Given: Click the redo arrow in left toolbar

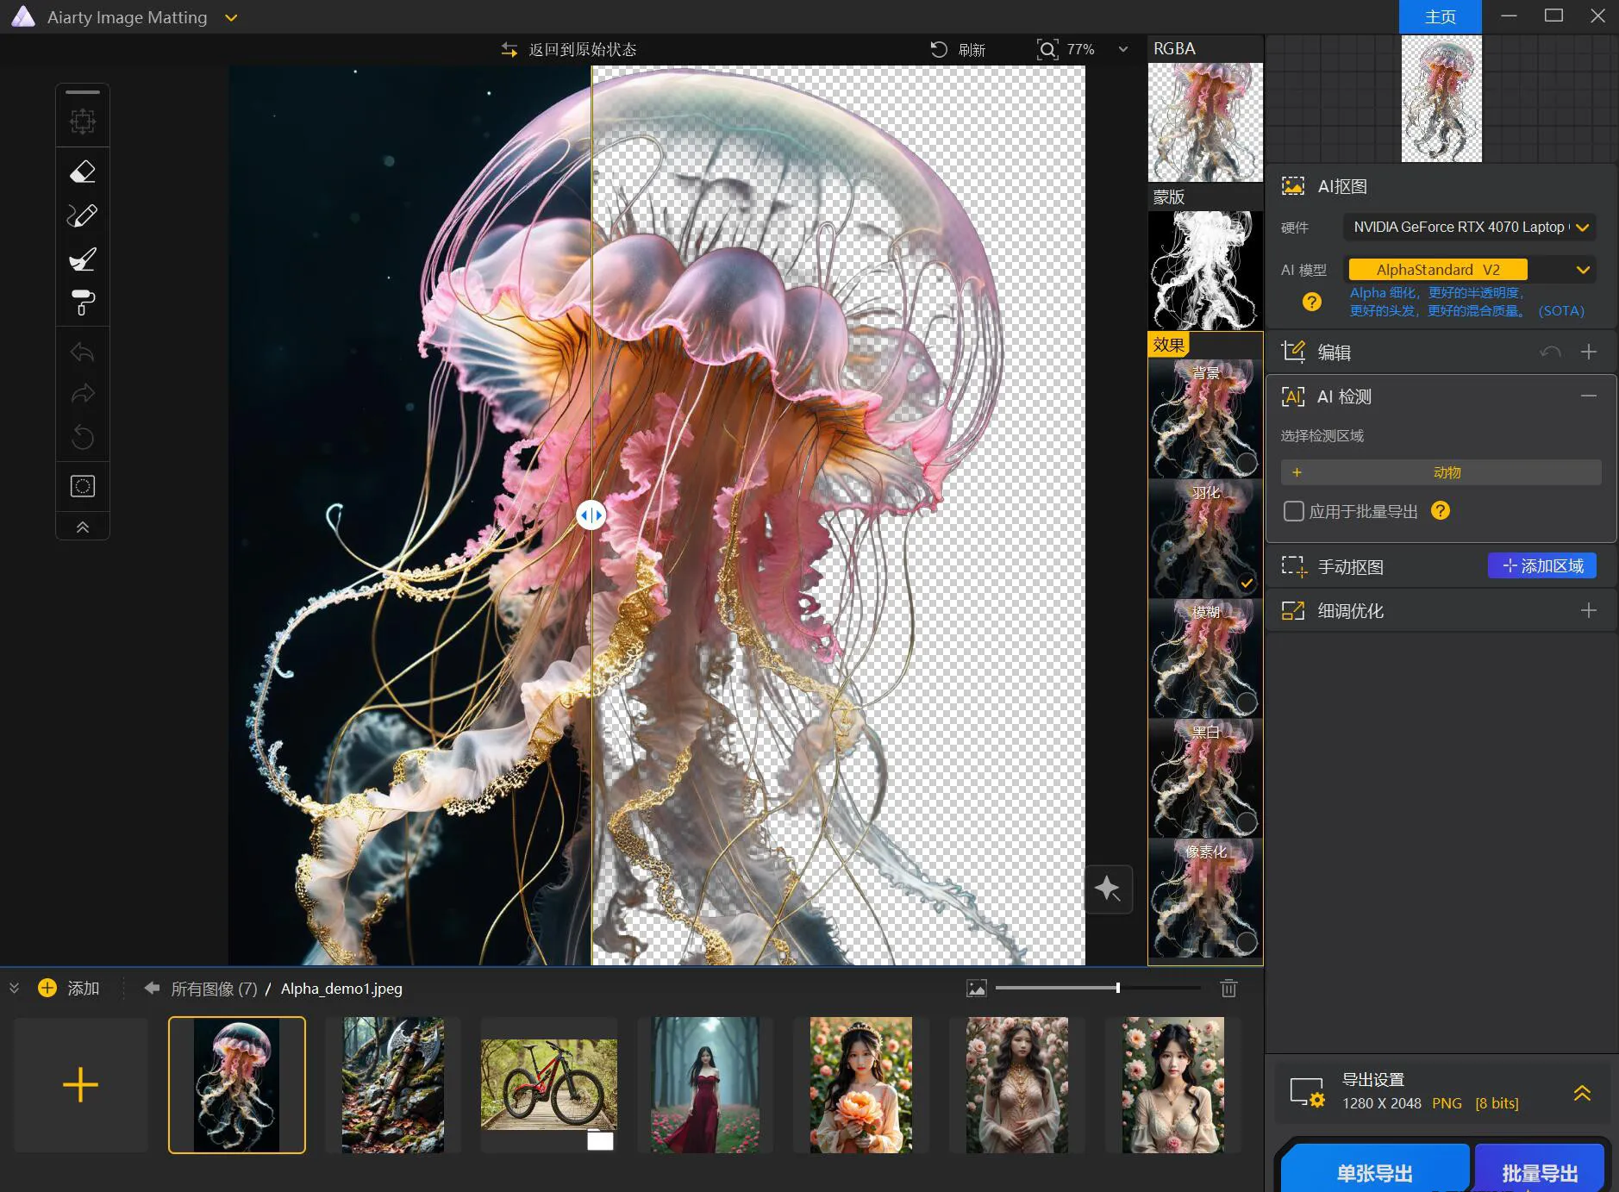Looking at the screenshot, I should 83,395.
